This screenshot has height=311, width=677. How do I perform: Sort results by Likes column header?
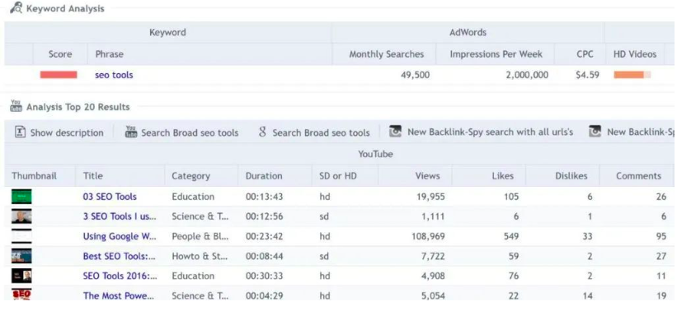click(x=502, y=176)
